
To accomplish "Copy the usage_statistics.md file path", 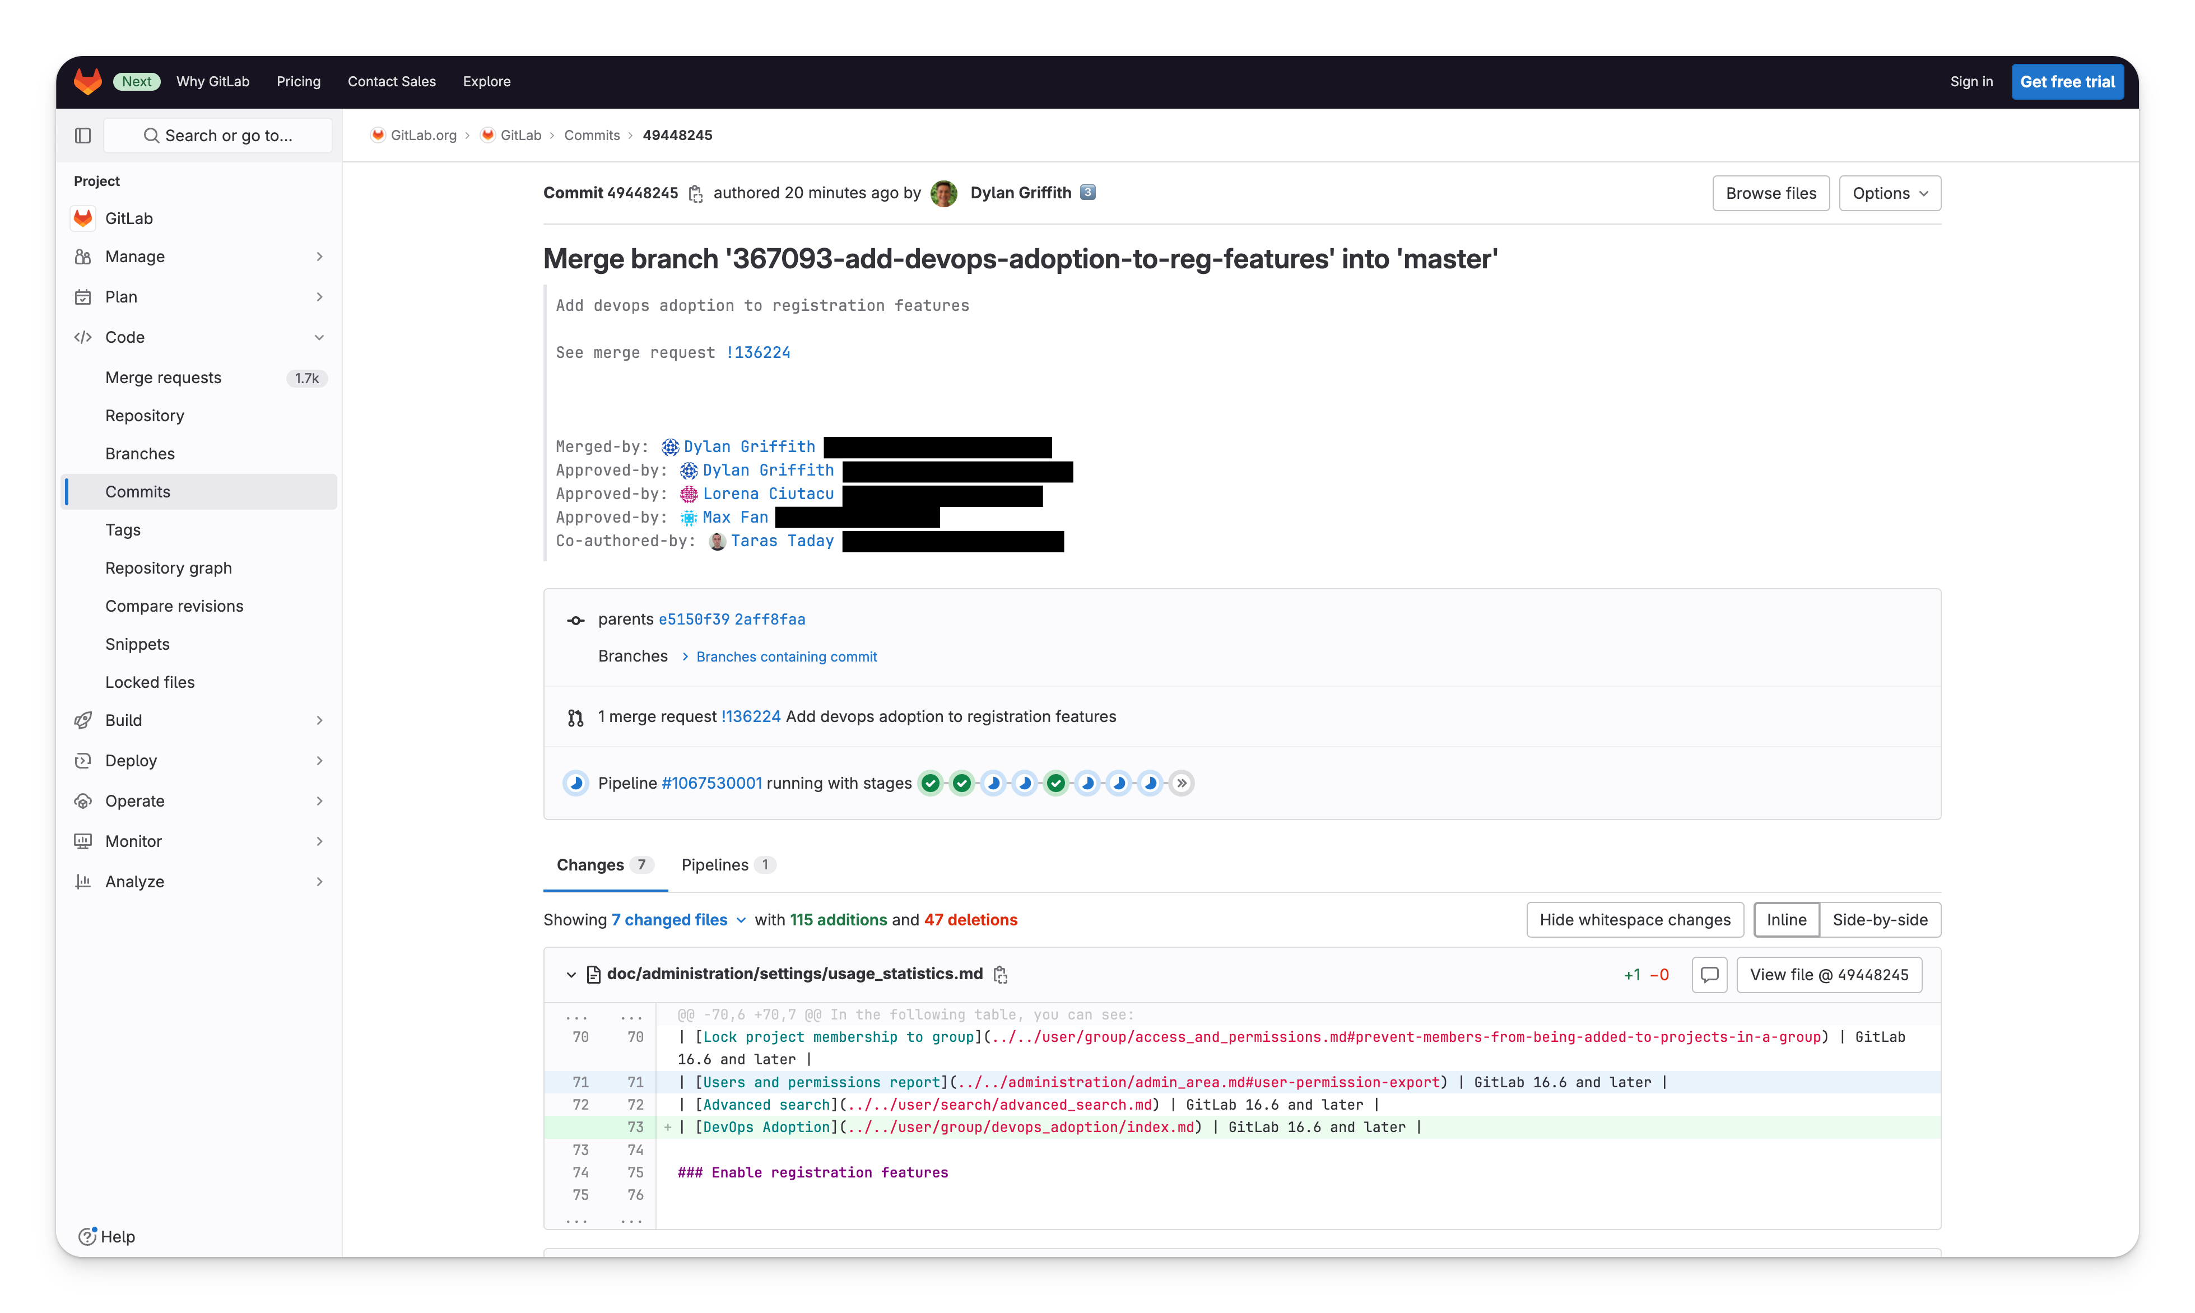I will click(1001, 974).
